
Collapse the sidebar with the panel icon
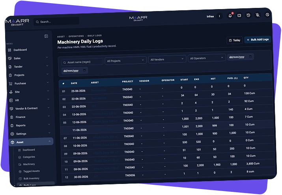point(46,36)
